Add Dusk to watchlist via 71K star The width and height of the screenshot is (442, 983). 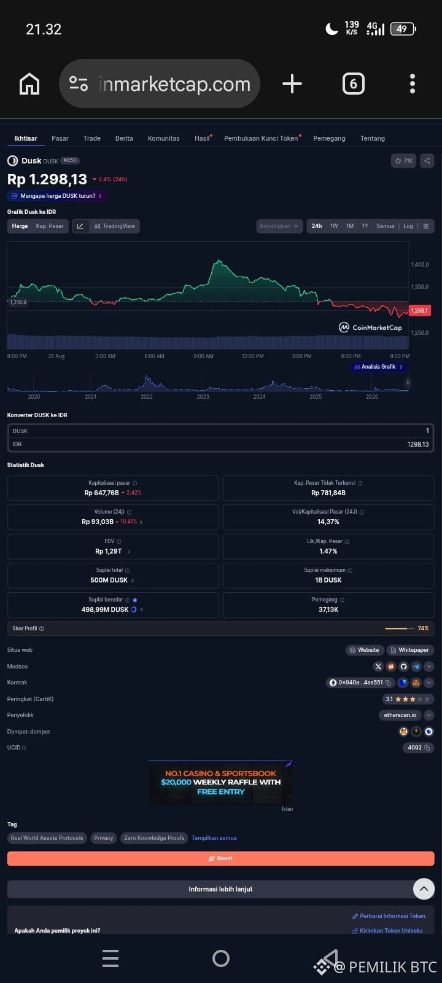404,161
